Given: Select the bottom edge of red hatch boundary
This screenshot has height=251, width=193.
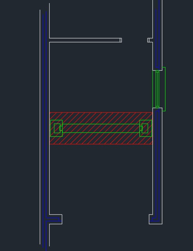Looking at the screenshot, I should click(x=101, y=145).
